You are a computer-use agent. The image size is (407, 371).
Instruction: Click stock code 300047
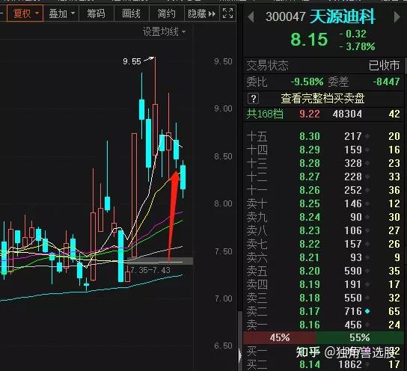tap(286, 17)
